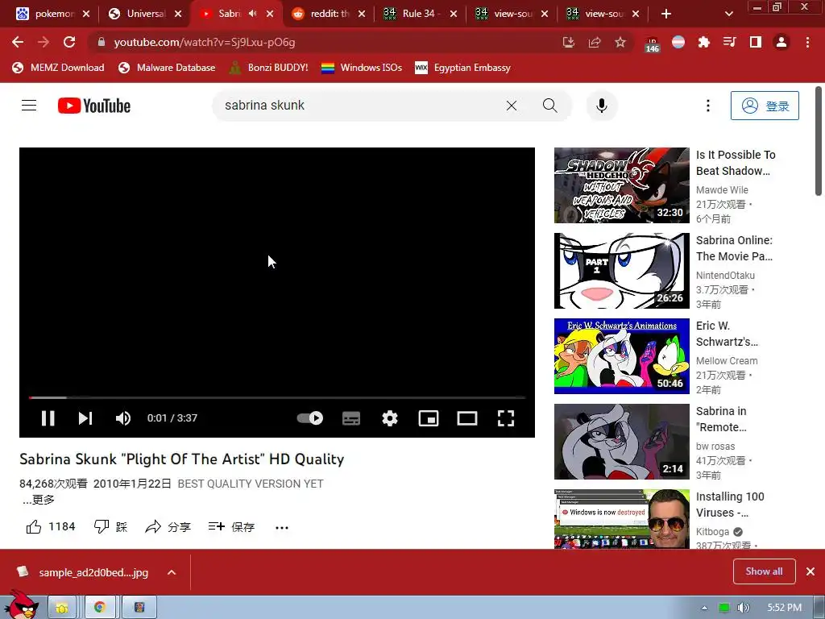The height and width of the screenshot is (619, 825).
Task: Go back to previous page
Action: point(18,42)
